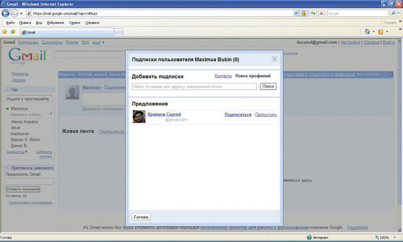Click the Gmail logo
The width and height of the screenshot is (403, 242).
27,56
